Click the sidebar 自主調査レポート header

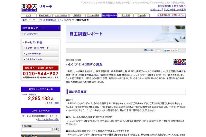point(41,28)
